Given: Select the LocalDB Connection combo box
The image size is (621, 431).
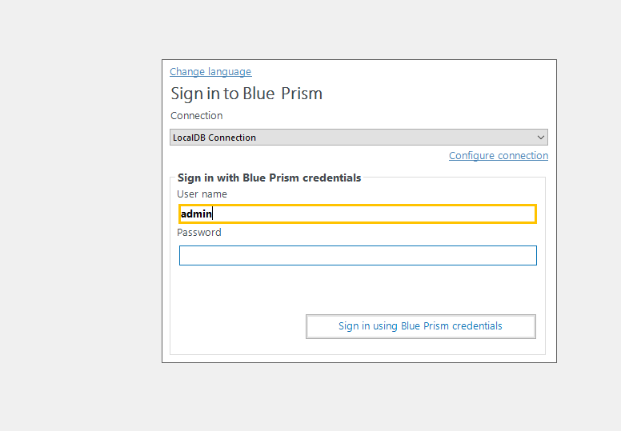Looking at the screenshot, I should (x=352, y=138).
